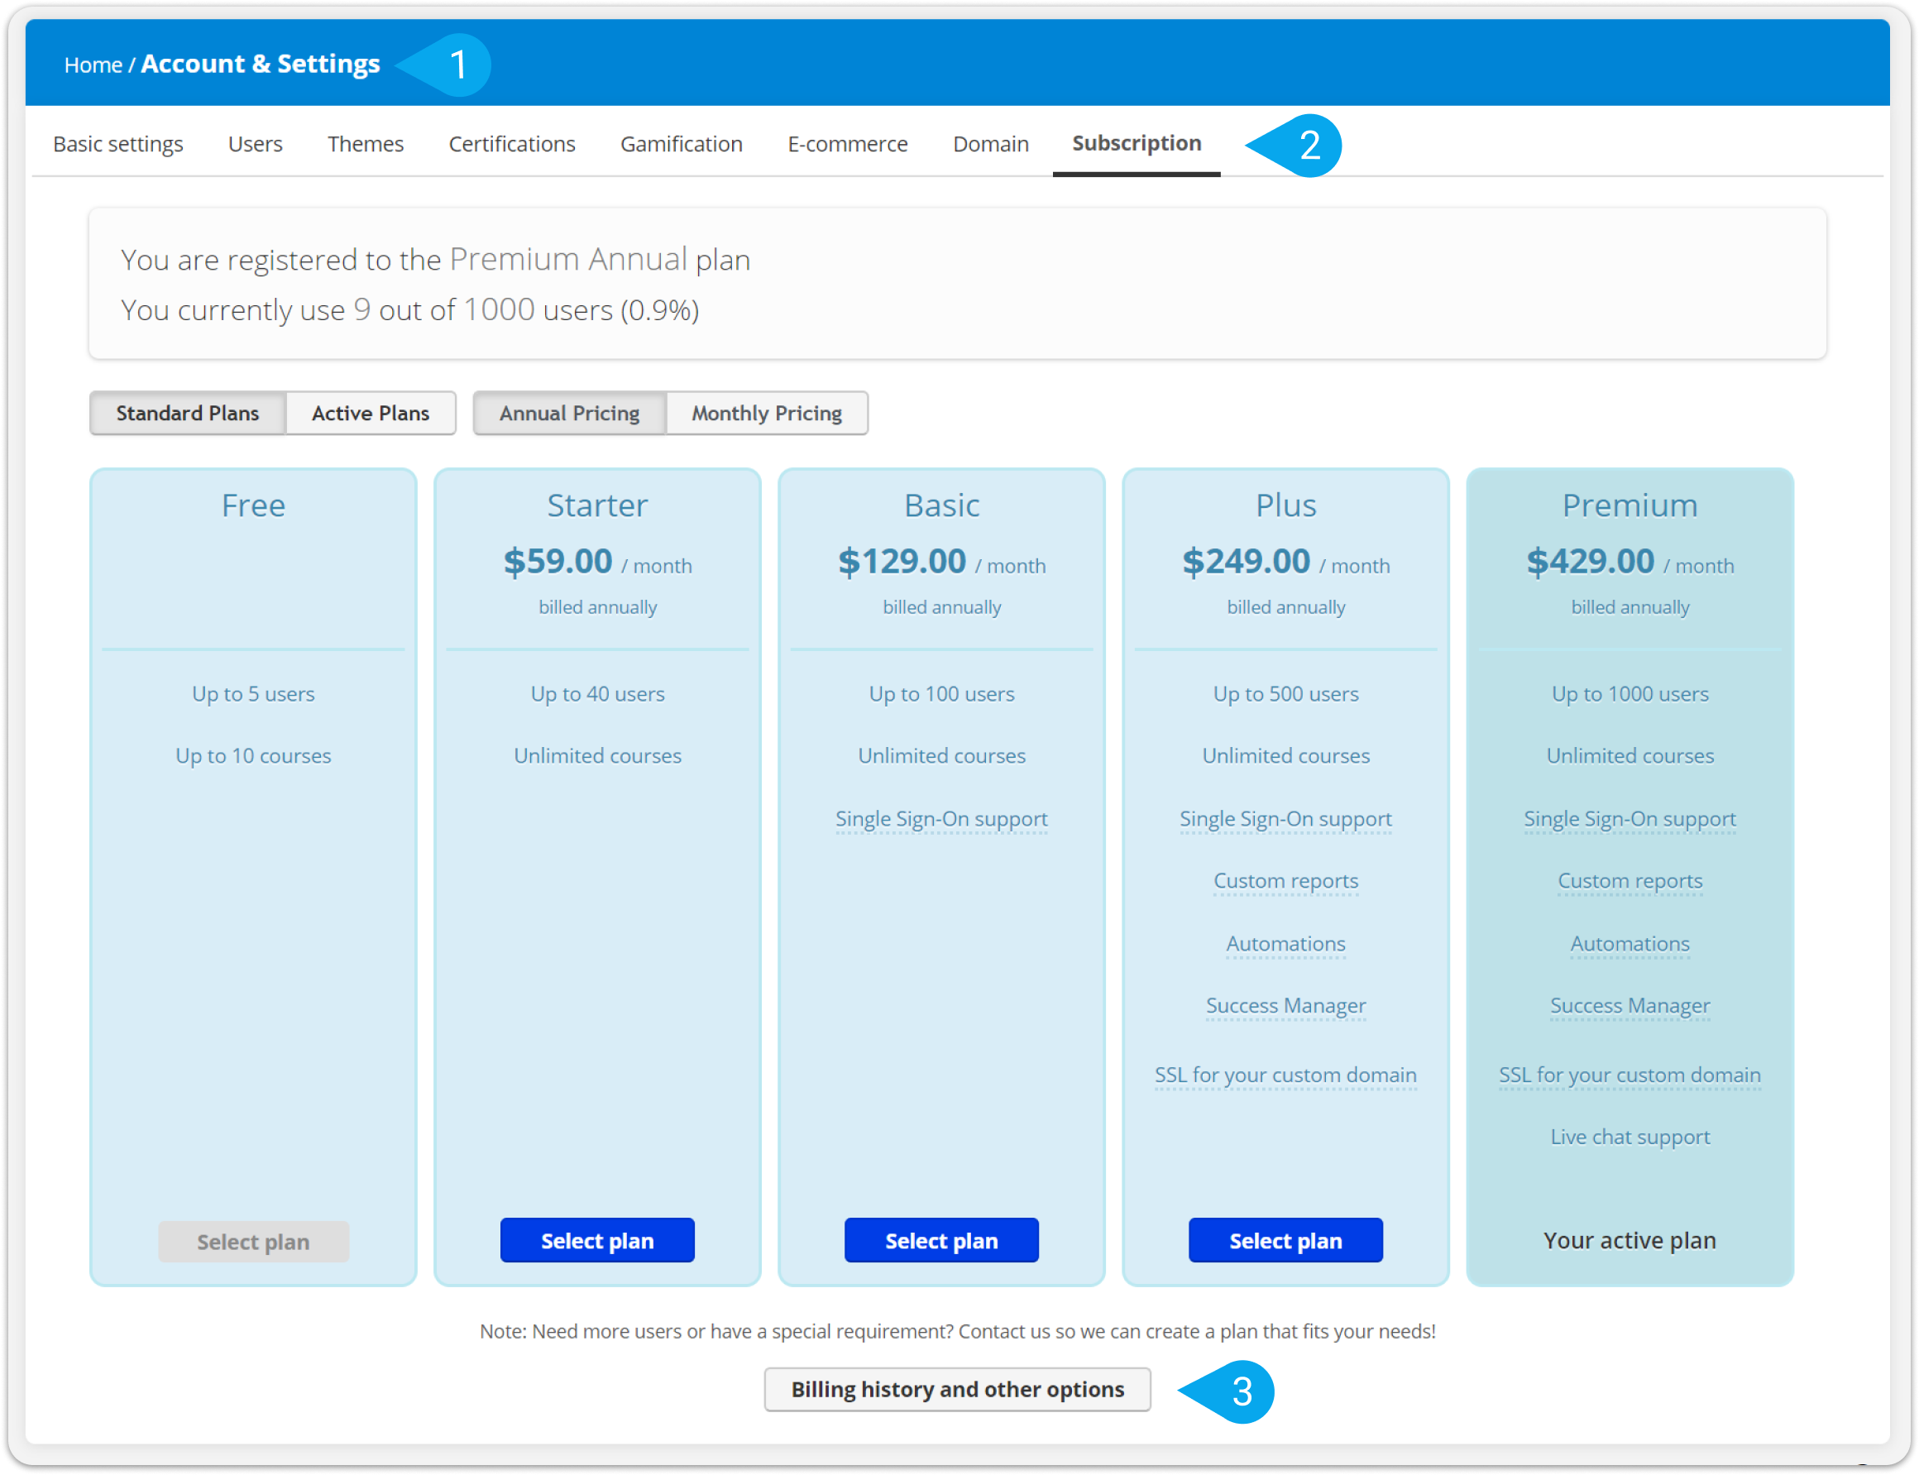This screenshot has height=1475, width=1919.
Task: Open the Basic settings tab
Action: (118, 143)
